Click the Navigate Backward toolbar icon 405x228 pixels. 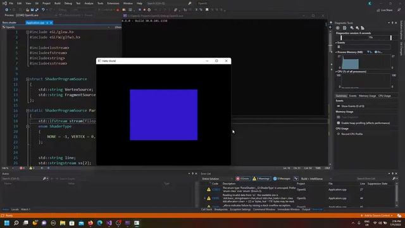pyautogui.click(x=7, y=10)
